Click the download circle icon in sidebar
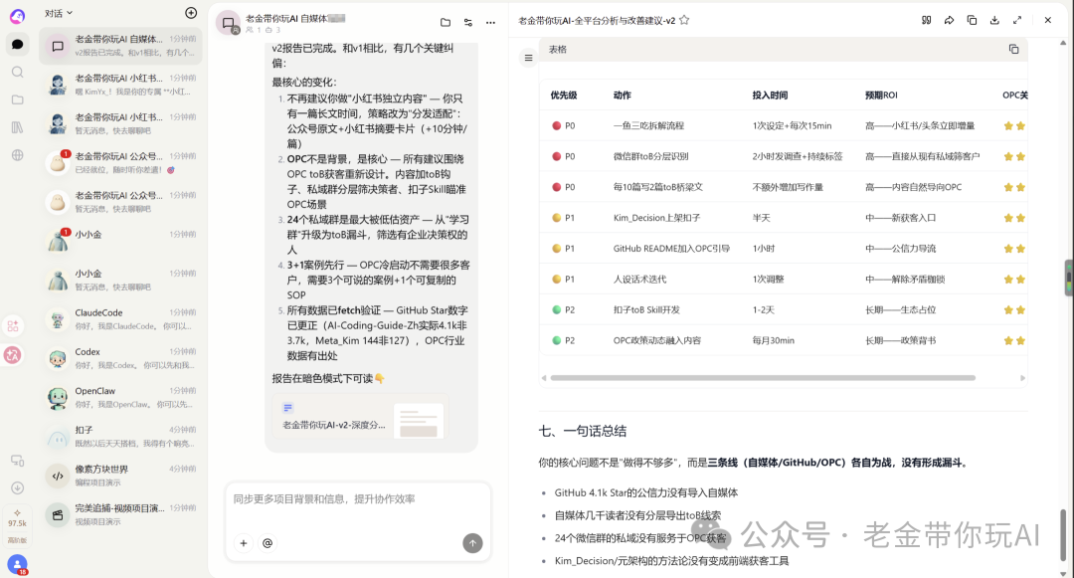 17,487
